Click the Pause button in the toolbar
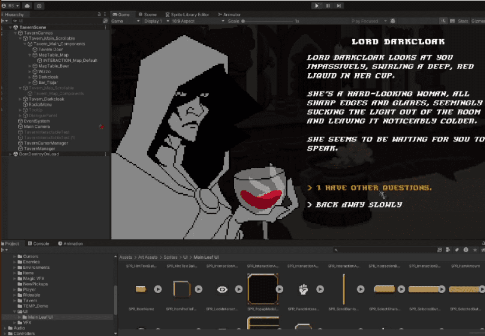 (328, 6)
